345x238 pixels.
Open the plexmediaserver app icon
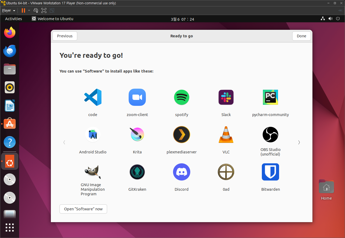pos(182,135)
